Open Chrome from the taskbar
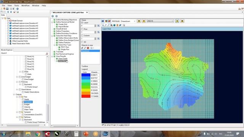Image resolution: width=244 pixels, height=137 pixels. point(38,134)
